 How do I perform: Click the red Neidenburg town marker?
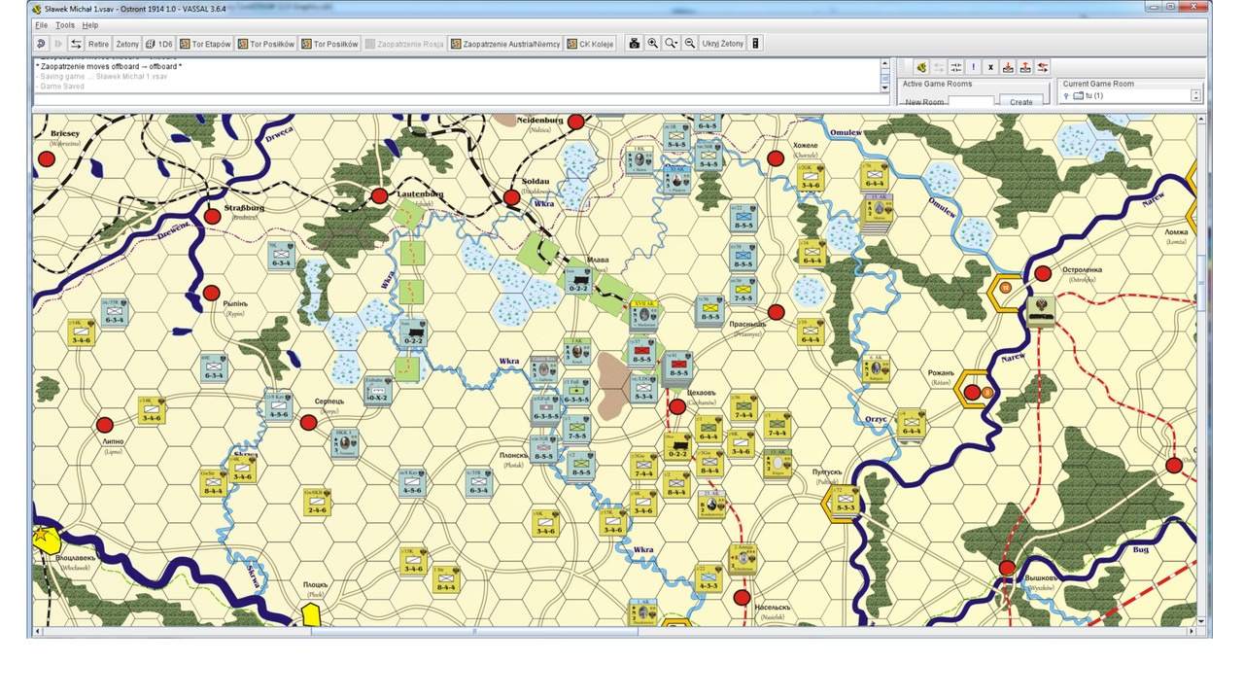575,122
